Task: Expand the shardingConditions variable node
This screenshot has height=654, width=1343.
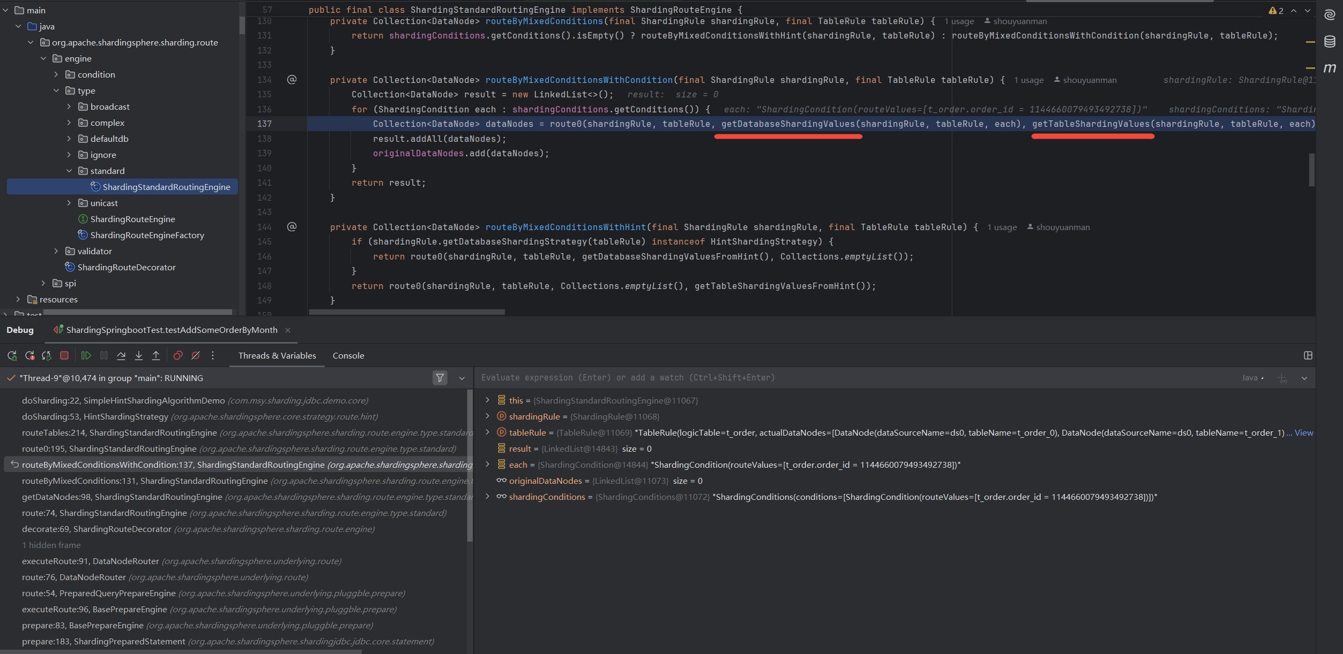Action: [487, 497]
